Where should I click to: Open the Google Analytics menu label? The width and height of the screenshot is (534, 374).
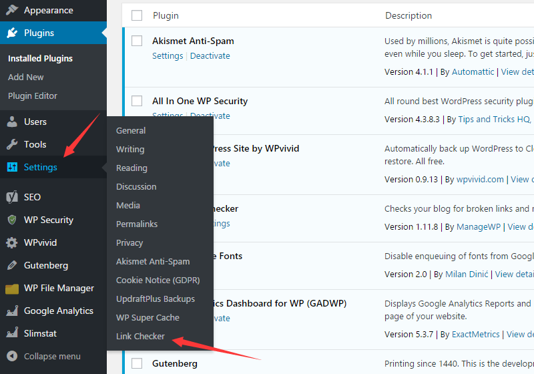(59, 311)
